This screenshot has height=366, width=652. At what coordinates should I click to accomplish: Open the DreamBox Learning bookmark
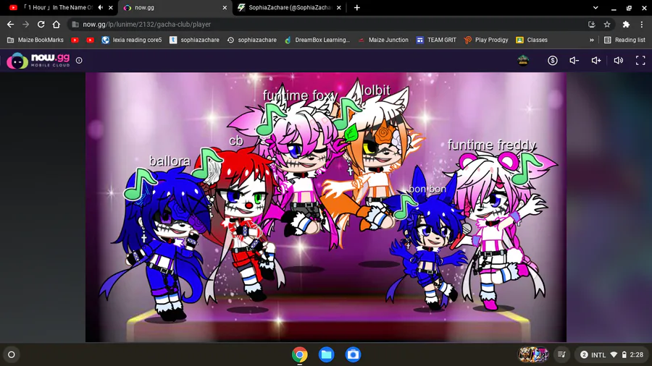click(317, 40)
